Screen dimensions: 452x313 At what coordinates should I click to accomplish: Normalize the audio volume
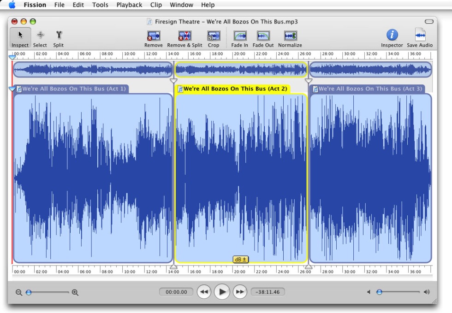tap(290, 36)
